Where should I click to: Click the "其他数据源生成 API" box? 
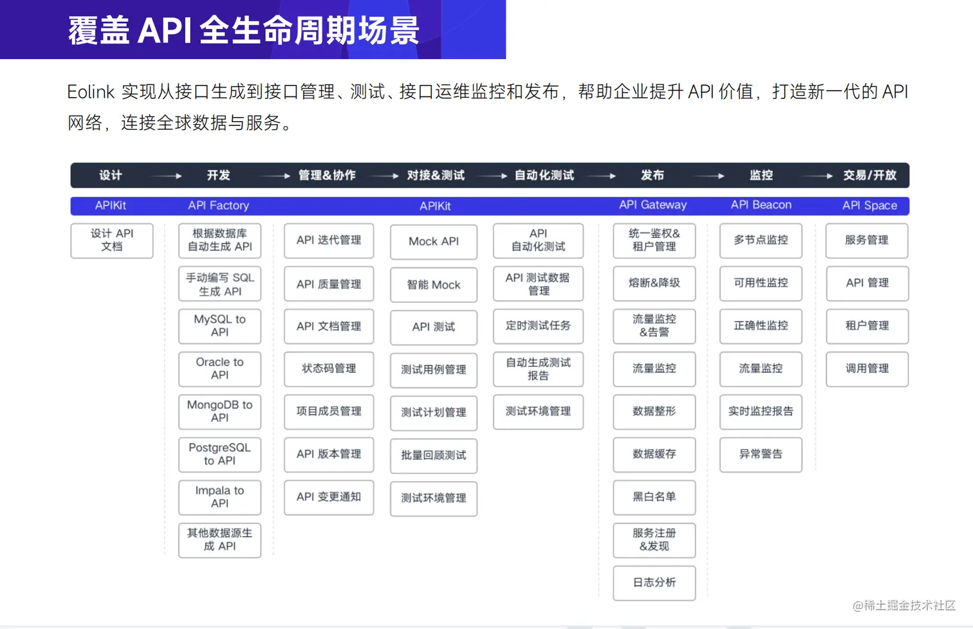click(x=220, y=540)
